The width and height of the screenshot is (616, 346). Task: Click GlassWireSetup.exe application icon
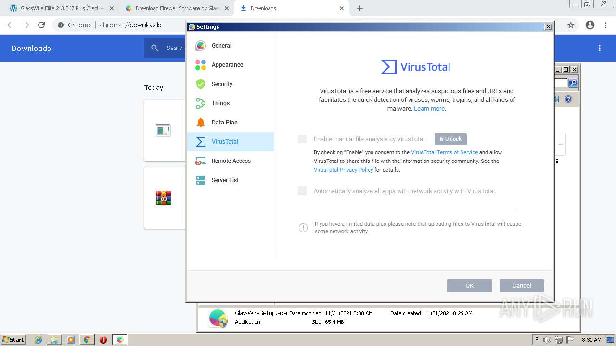[218, 318]
